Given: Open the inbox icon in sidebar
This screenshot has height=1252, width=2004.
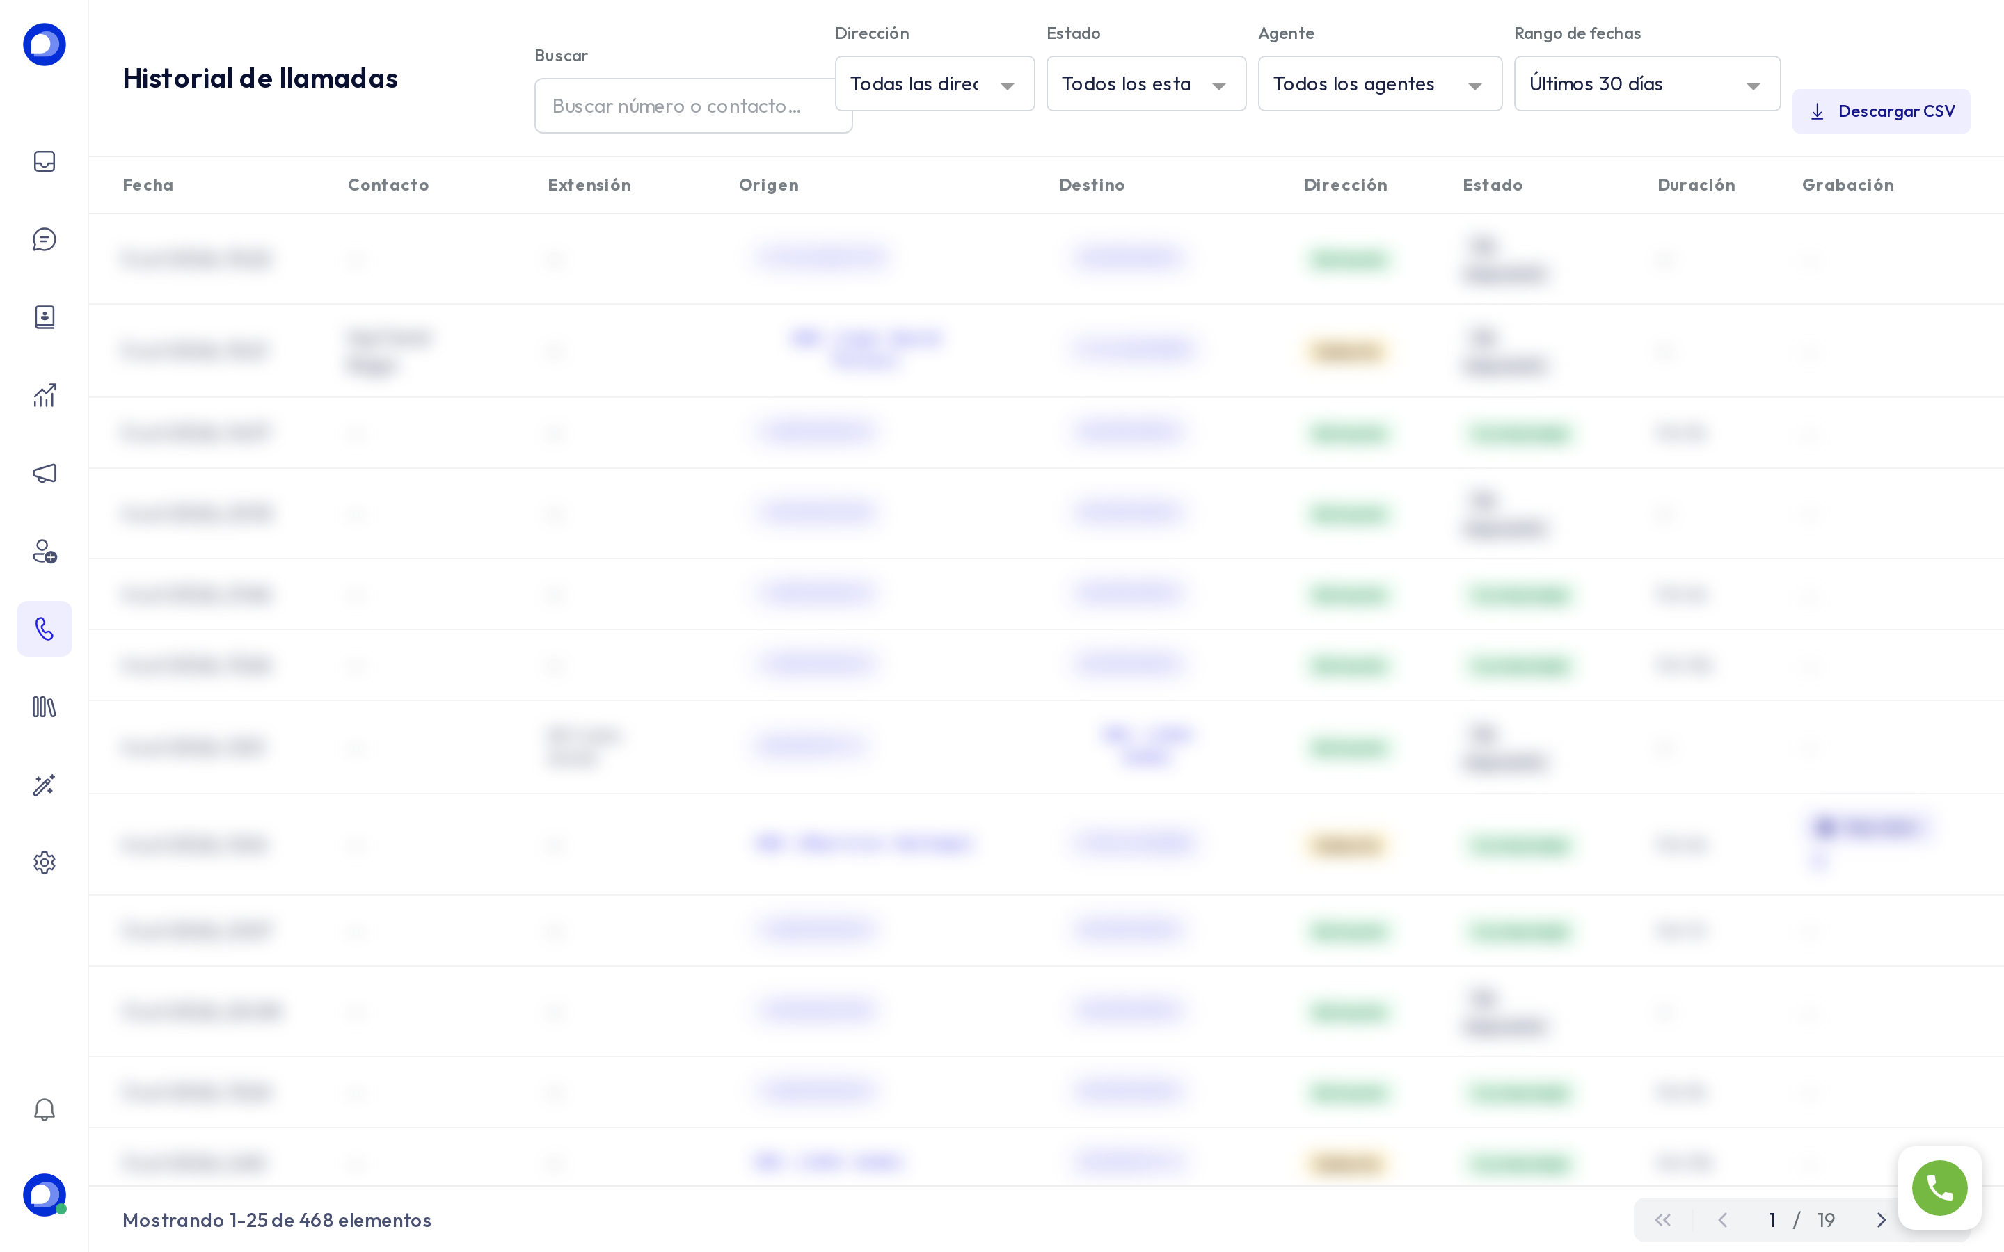Looking at the screenshot, I should click(44, 161).
